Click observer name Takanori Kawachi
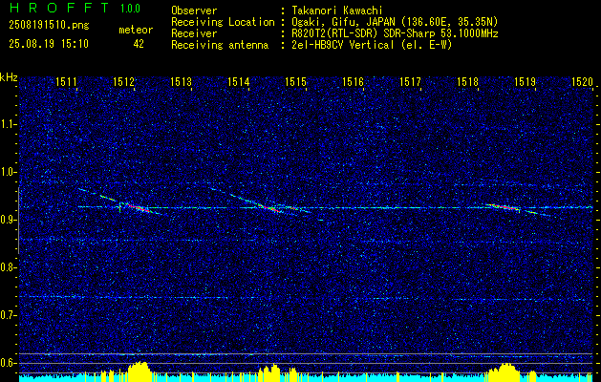 tap(336, 11)
